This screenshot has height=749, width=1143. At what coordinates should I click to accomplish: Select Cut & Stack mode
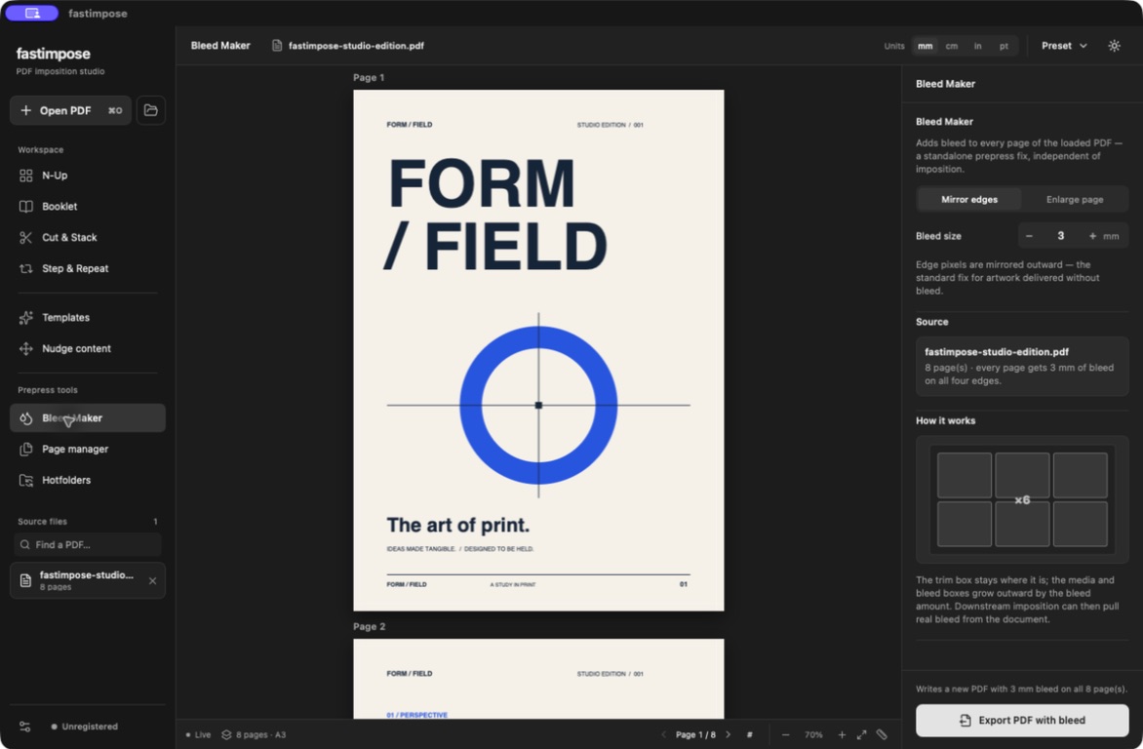(88, 237)
